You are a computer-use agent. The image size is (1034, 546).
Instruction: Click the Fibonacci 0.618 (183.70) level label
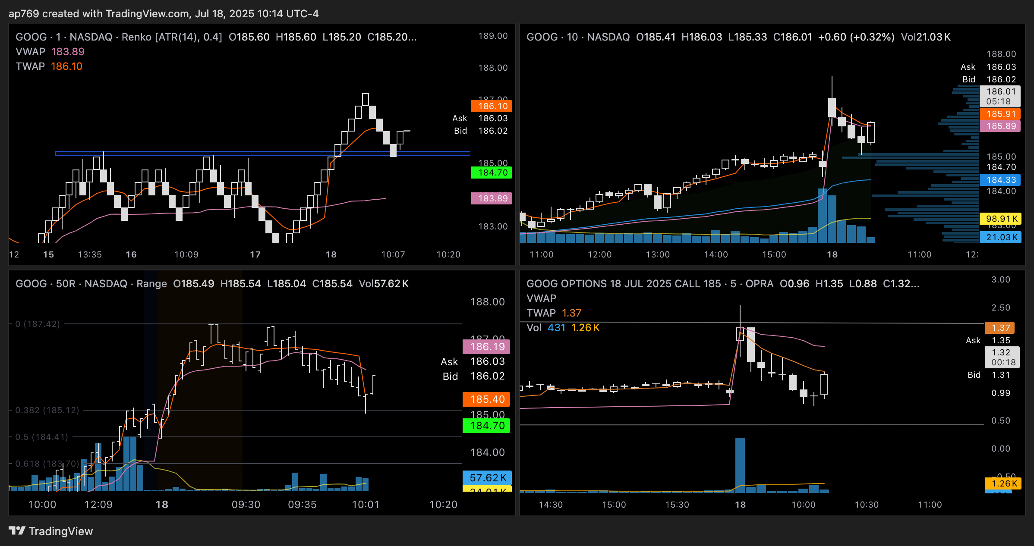(x=47, y=464)
